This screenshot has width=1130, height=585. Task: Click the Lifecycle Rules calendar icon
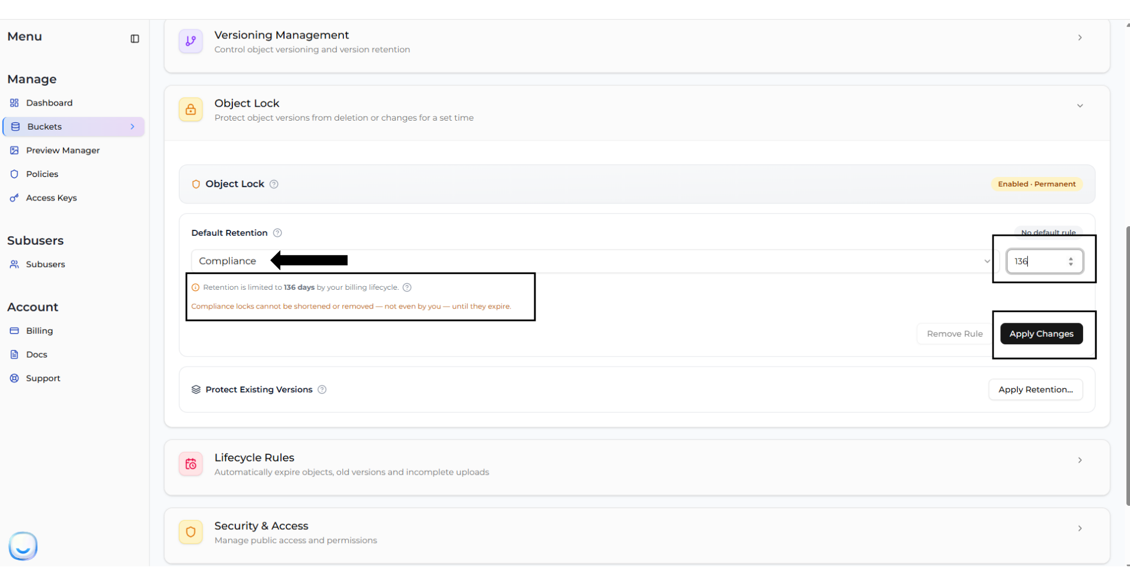pos(191,464)
